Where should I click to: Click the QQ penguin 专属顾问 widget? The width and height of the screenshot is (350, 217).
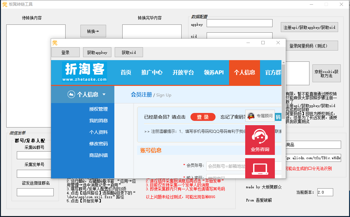tap(260, 116)
